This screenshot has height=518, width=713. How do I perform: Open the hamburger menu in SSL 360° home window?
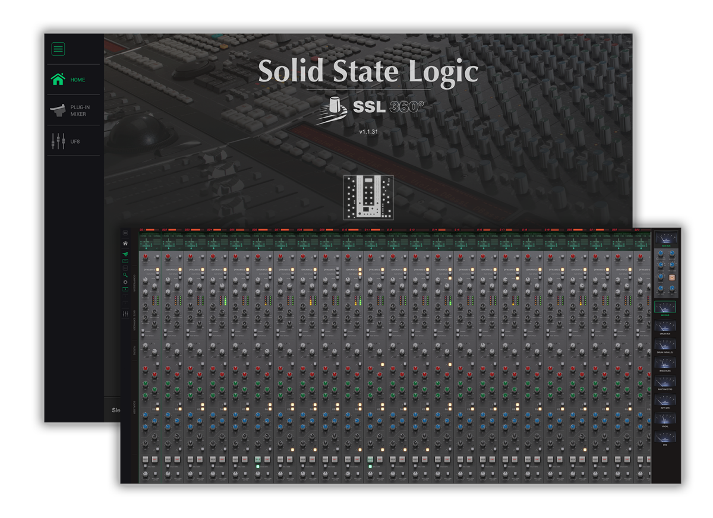pos(58,49)
